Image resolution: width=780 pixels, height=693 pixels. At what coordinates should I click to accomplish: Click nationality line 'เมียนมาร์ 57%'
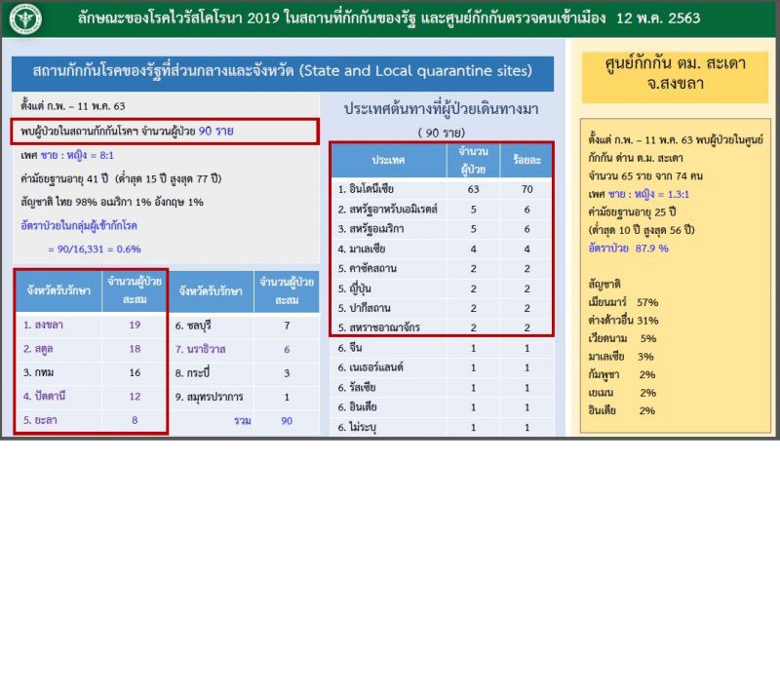(623, 302)
